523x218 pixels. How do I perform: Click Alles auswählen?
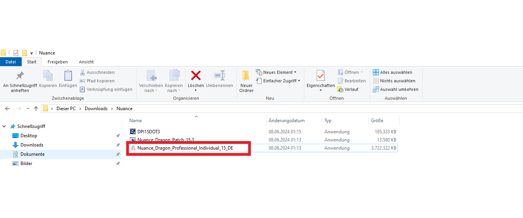click(392, 72)
